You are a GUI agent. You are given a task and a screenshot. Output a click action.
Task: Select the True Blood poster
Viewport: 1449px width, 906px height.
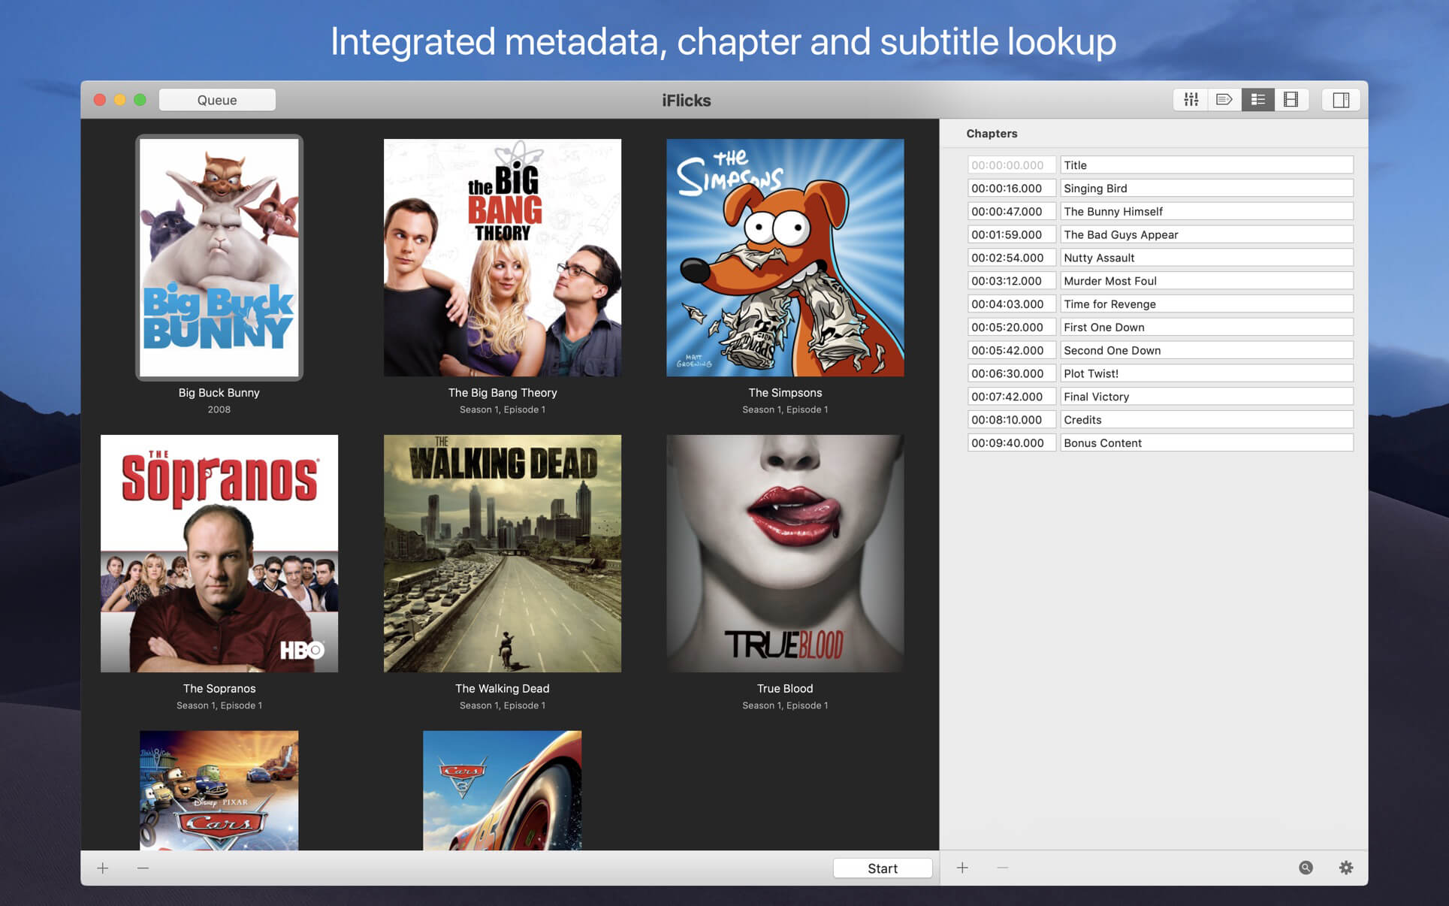tap(785, 554)
